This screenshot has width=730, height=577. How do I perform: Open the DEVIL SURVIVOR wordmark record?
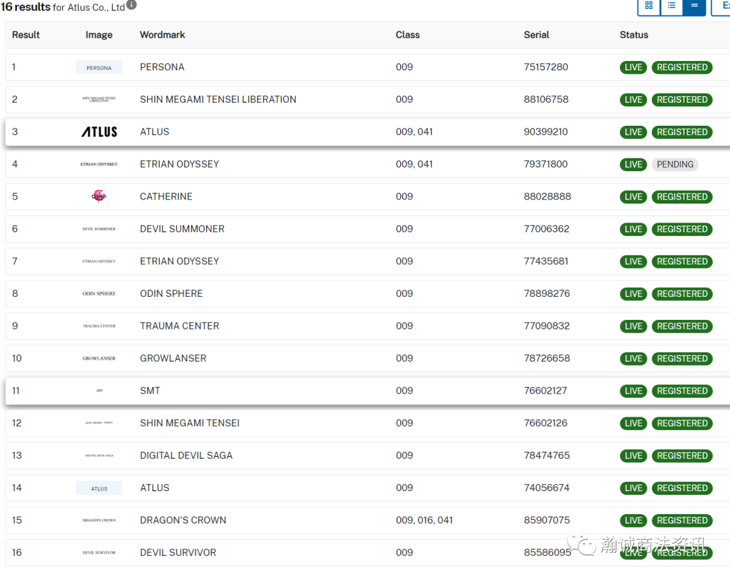pos(178,553)
